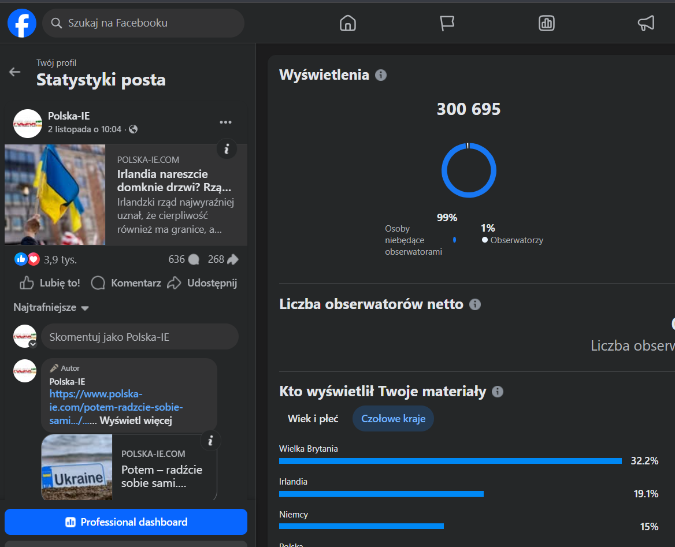Select the Czołowe kraje tab
The width and height of the screenshot is (675, 547).
coord(393,419)
